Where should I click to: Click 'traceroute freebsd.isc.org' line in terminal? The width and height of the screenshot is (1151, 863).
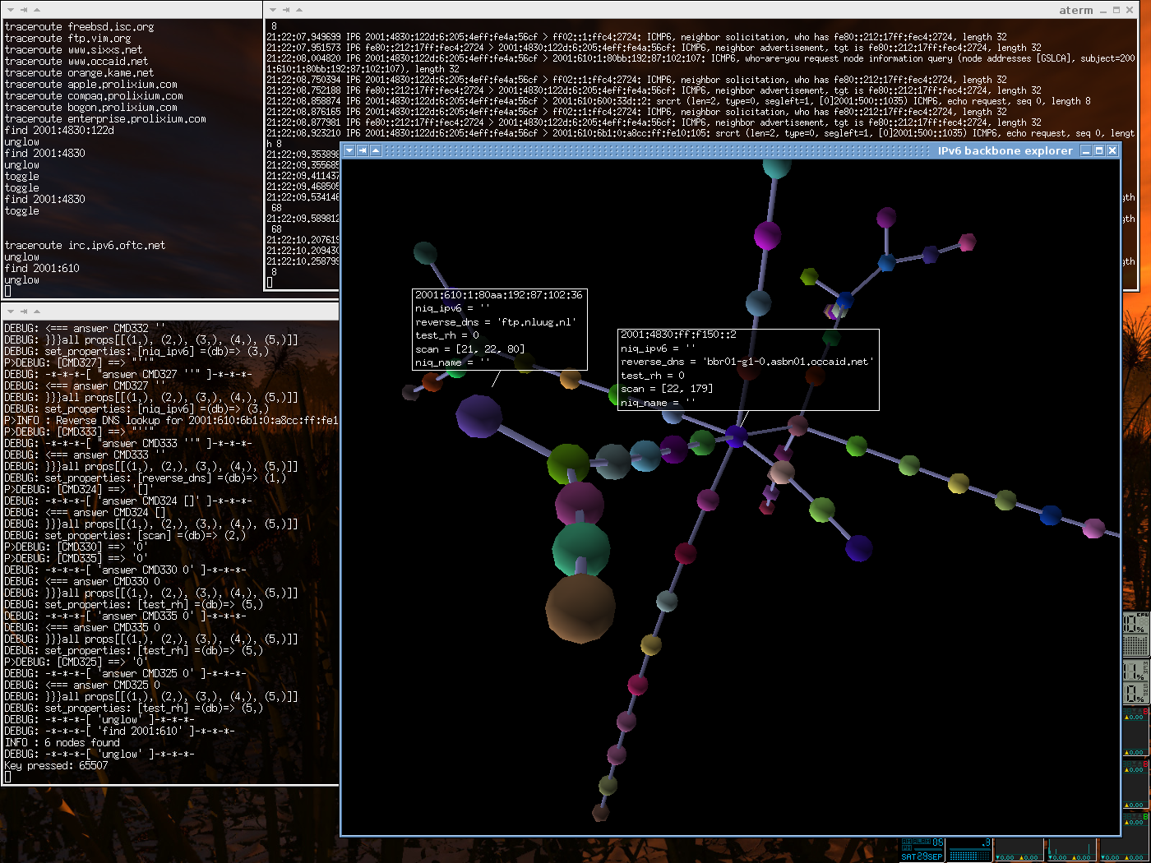[79, 27]
